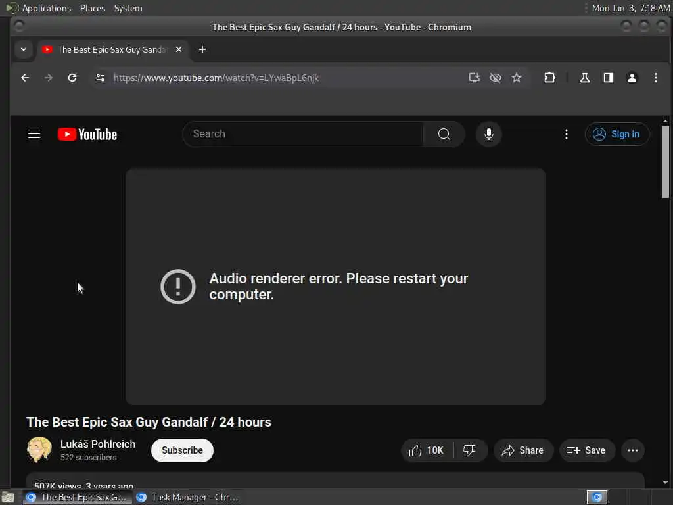Switch to Task Manager taskbar window
The height and width of the screenshot is (505, 673).
[x=187, y=497]
